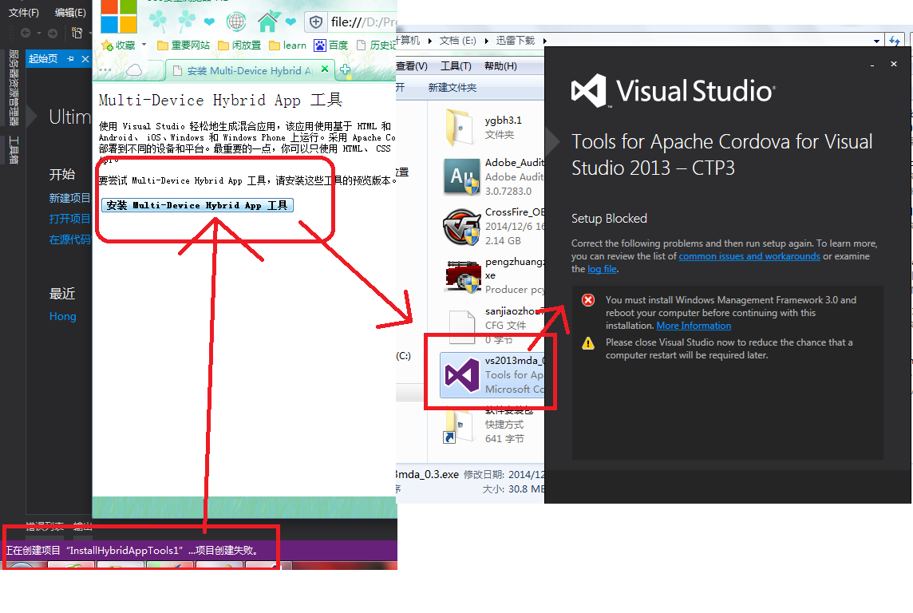
Task: Select the 起始页 tab in Visual Studio
Action: pyautogui.click(x=43, y=58)
